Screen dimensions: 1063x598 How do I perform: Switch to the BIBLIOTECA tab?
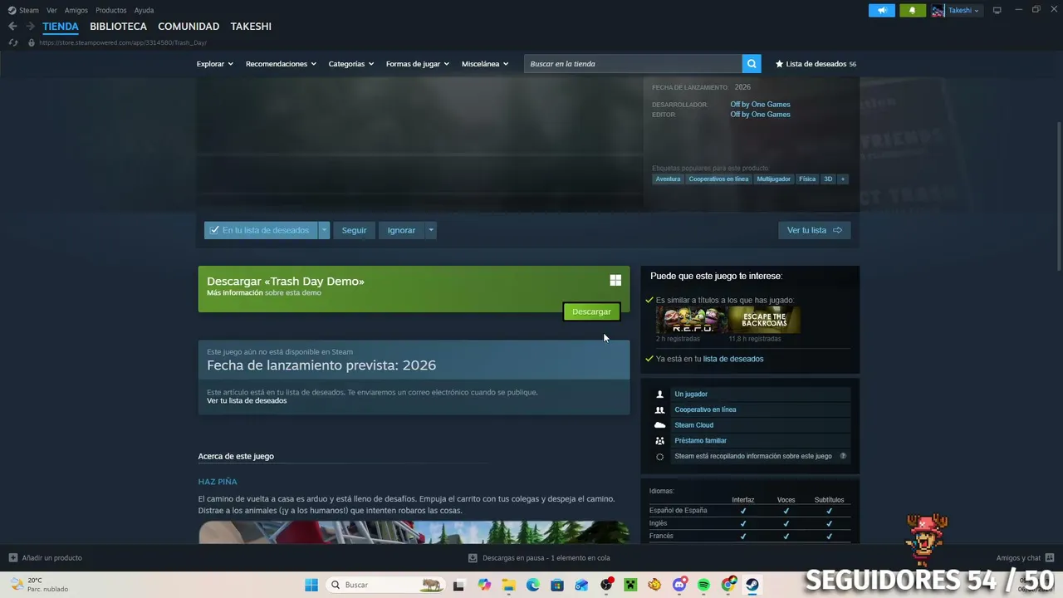(x=118, y=27)
